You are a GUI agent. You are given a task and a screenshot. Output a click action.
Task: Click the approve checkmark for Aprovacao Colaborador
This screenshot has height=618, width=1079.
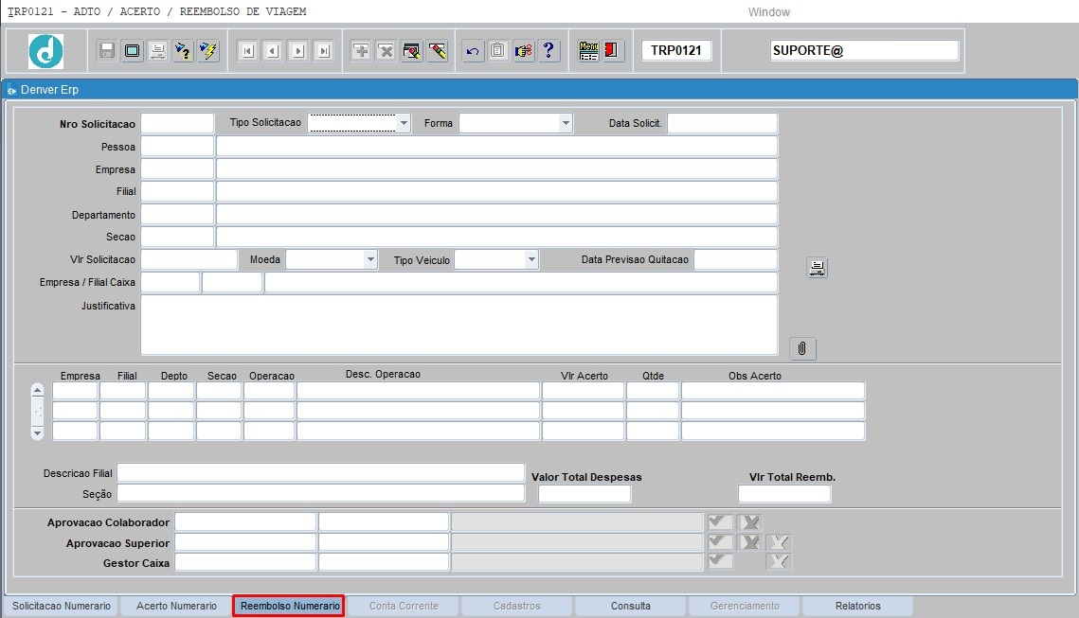coord(720,522)
